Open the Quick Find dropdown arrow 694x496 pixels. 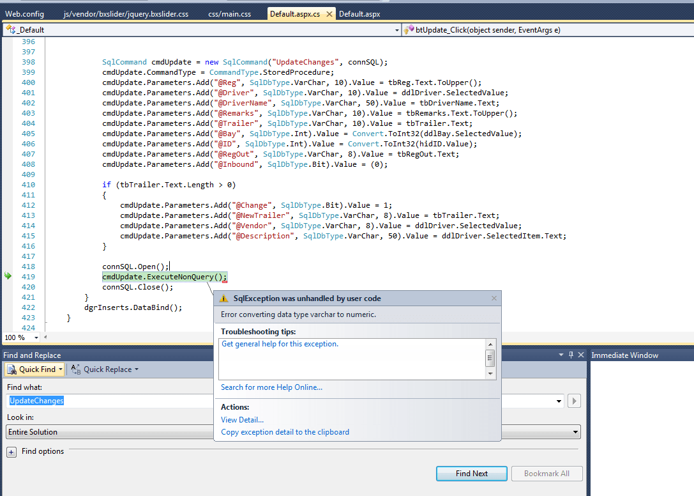(x=61, y=369)
